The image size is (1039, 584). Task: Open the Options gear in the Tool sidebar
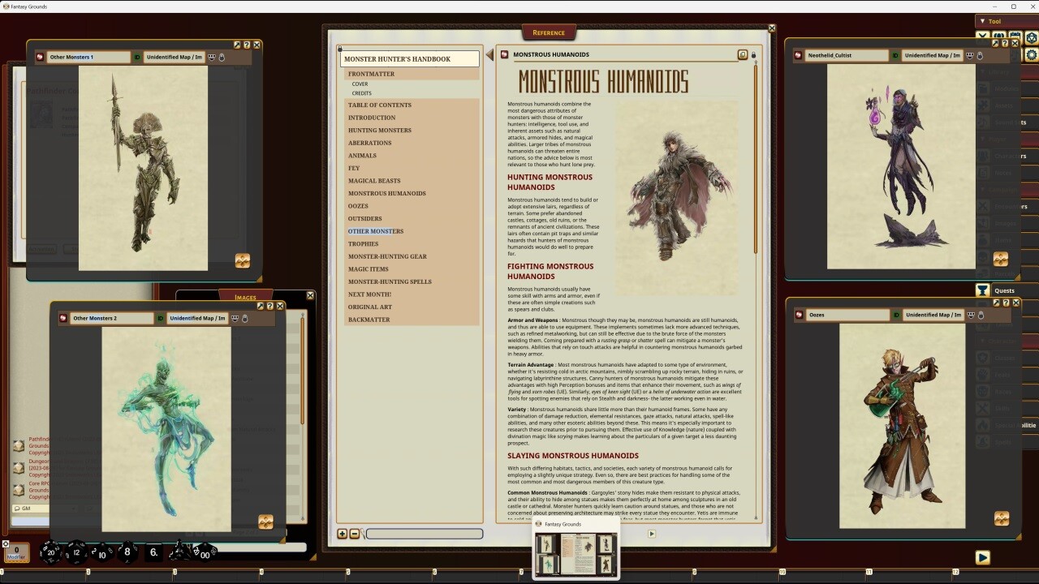point(1030,56)
